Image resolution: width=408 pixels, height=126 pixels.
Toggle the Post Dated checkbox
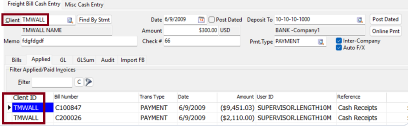click(212, 20)
